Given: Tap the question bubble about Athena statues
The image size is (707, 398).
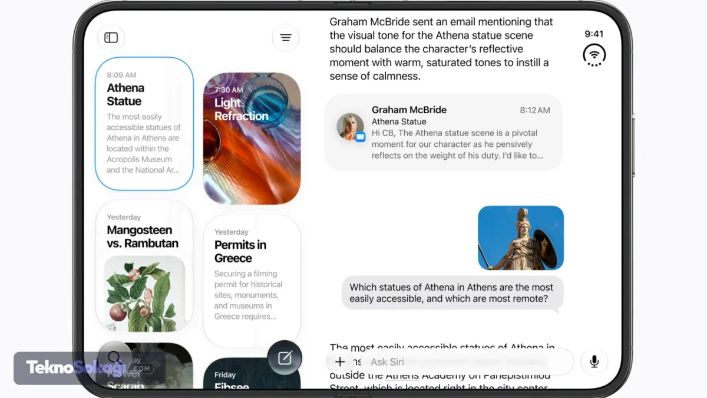Looking at the screenshot, I should pos(451,293).
